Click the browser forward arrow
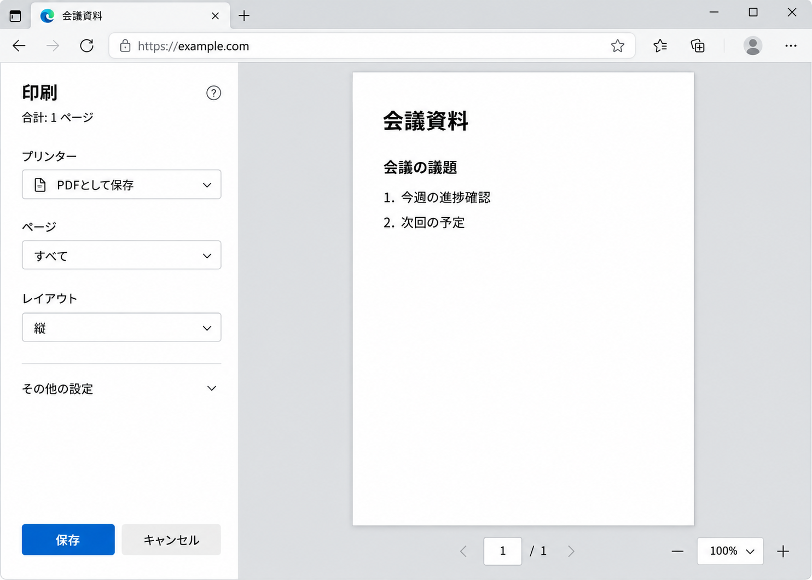This screenshot has width=812, height=580. pyautogui.click(x=53, y=46)
